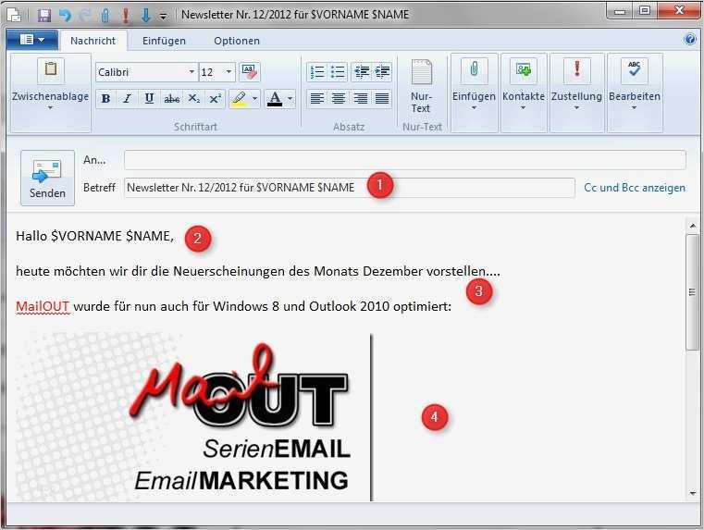
Task: Click into the Betreff subject field
Action: pos(350,188)
